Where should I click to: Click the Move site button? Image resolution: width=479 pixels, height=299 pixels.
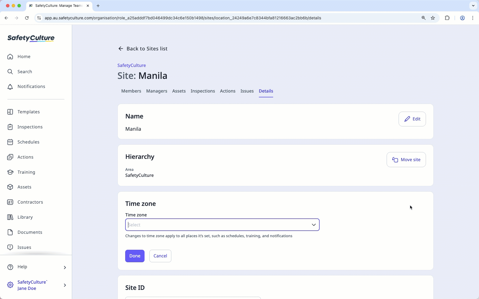[x=406, y=160]
